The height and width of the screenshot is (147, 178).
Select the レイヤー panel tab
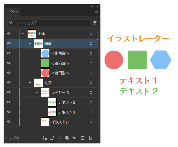(13, 12)
